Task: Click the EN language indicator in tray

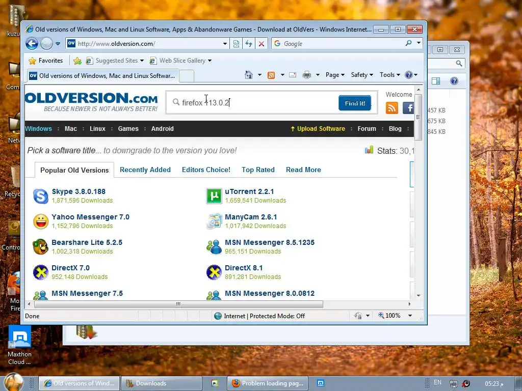Action: [437, 382]
